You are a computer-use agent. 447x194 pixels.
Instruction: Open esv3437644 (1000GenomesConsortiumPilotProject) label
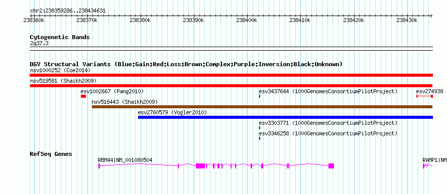coord(328,91)
